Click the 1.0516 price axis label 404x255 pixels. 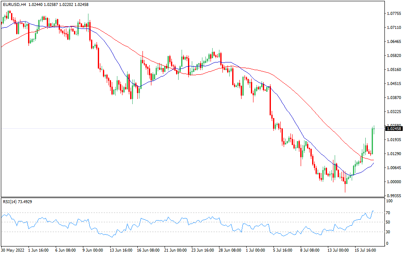(x=393, y=69)
